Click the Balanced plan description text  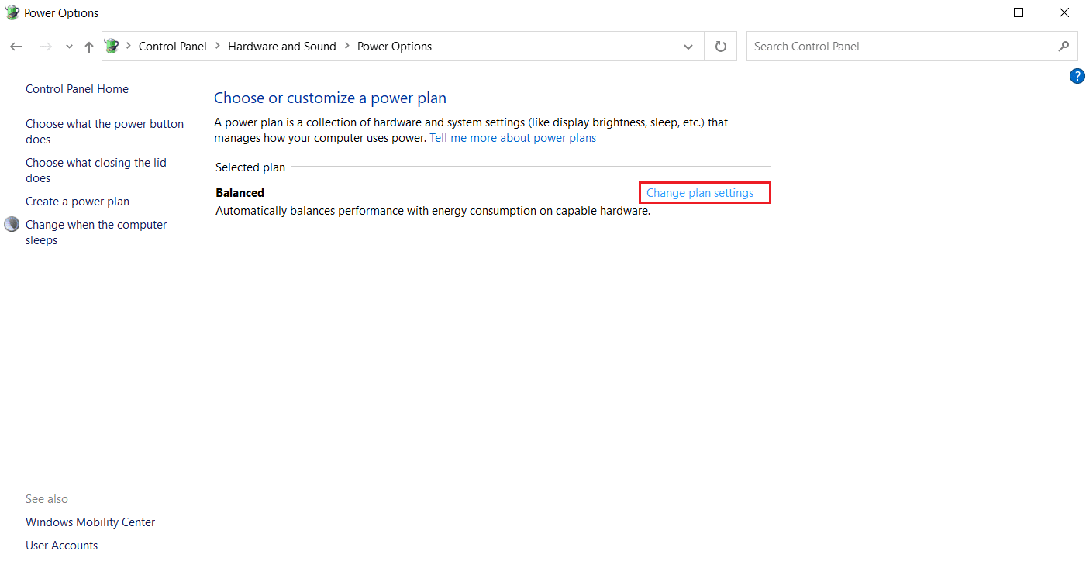coord(433,211)
